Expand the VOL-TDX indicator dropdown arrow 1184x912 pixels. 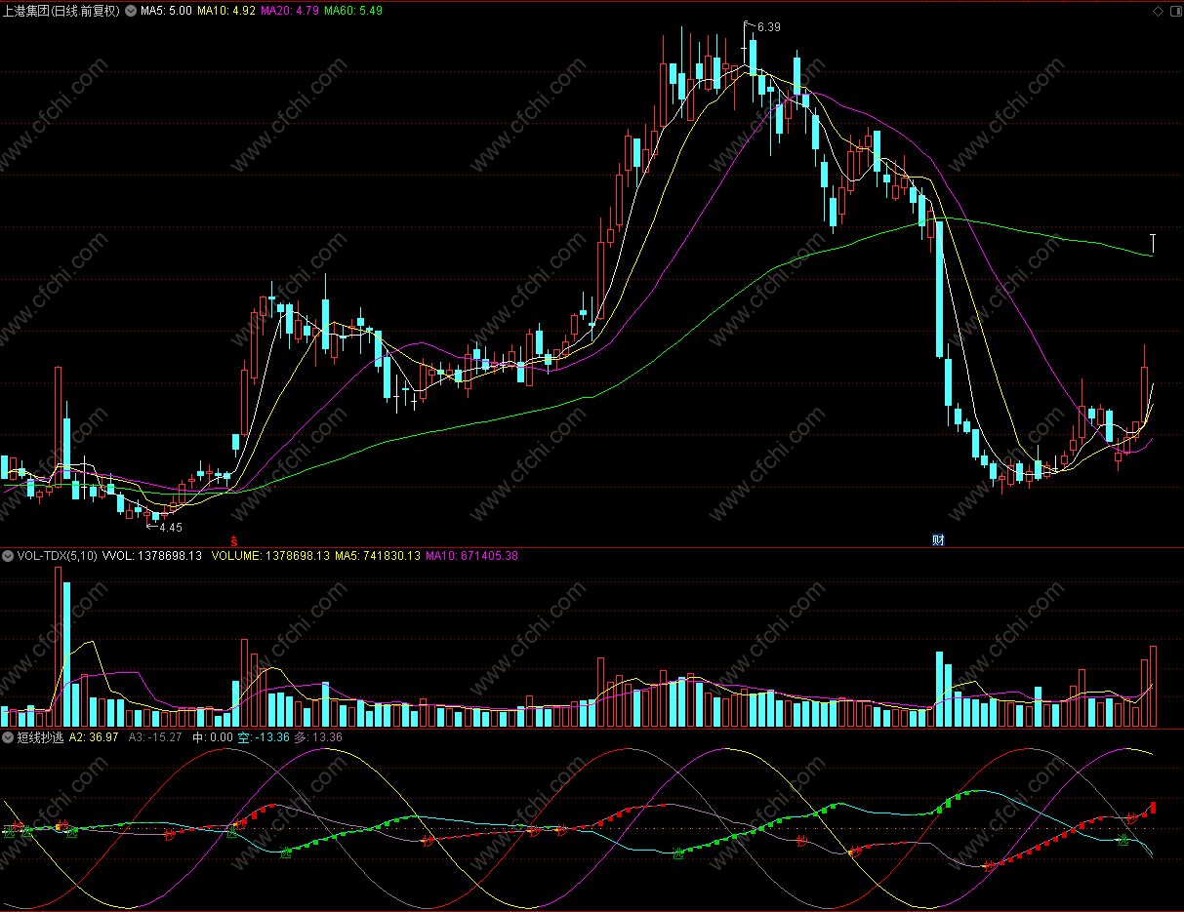tap(8, 555)
